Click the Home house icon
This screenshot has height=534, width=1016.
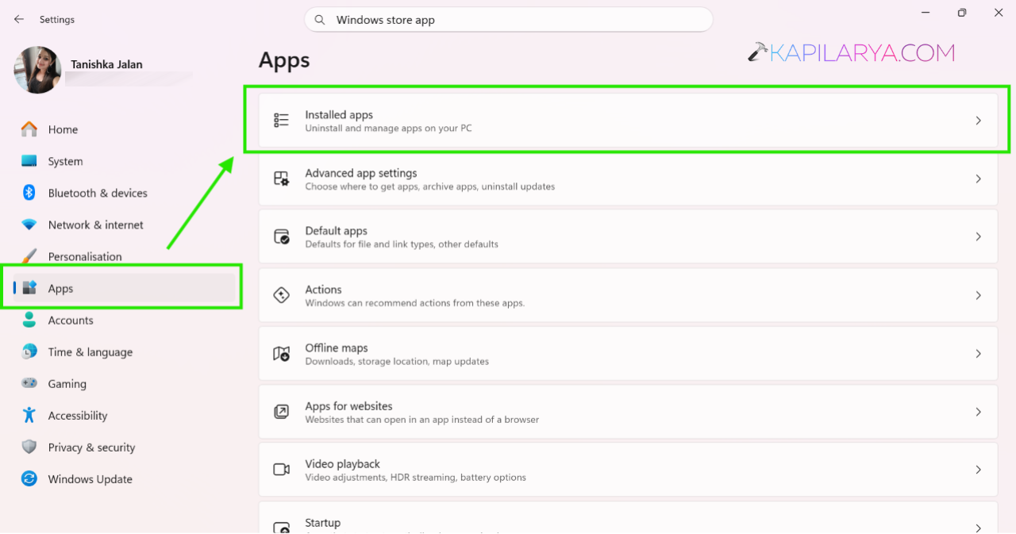tap(29, 129)
